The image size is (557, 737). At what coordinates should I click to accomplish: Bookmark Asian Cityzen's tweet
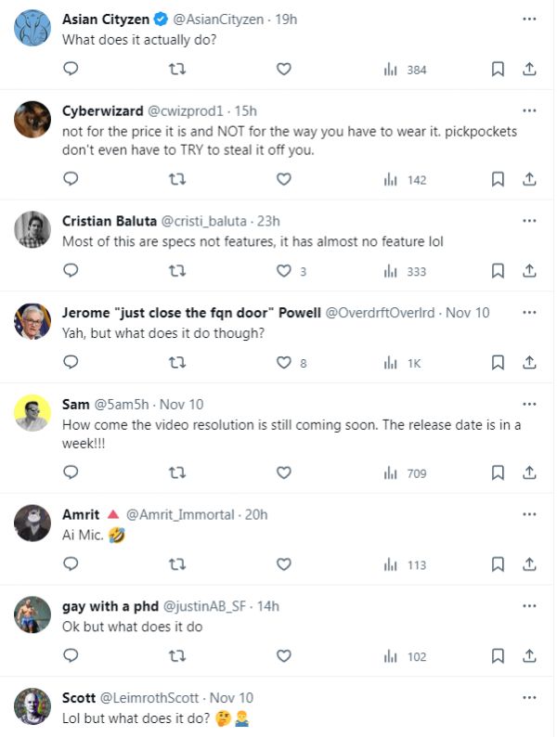[498, 69]
